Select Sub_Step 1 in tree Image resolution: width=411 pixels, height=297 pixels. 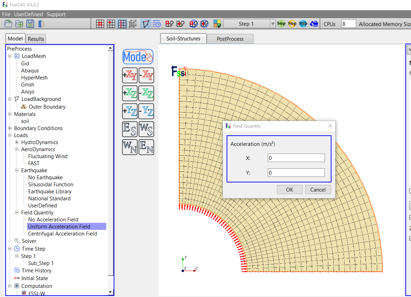point(41,263)
